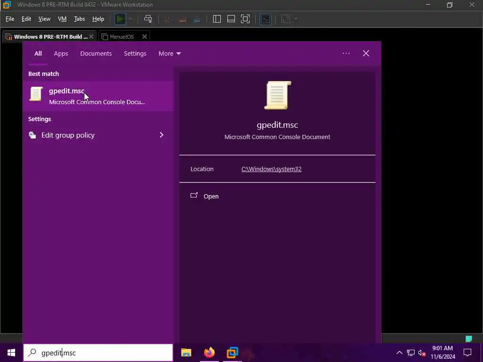Click VMware Workstation title bar logo
Screen dimensions: 483x362
tap(7, 5)
